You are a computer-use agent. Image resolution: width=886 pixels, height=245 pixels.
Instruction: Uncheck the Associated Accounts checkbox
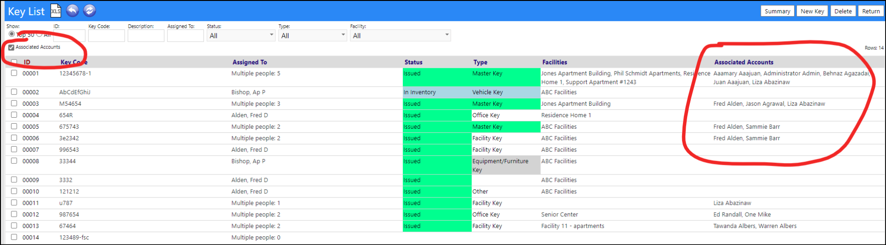click(12, 48)
